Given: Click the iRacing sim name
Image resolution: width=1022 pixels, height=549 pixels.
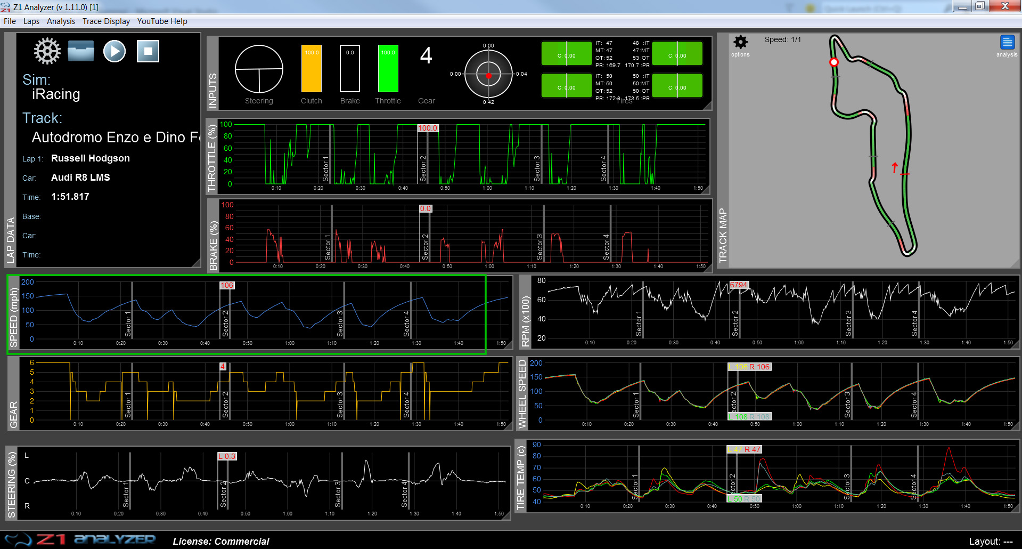Looking at the screenshot, I should click(56, 94).
